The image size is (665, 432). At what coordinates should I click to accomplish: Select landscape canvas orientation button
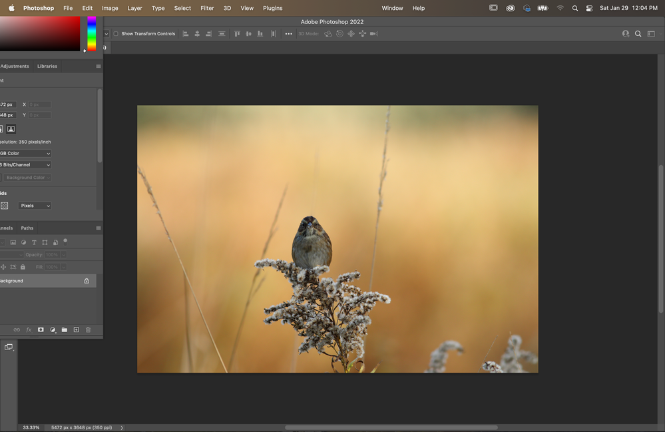[11, 129]
